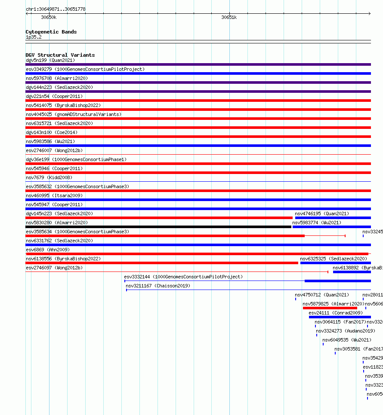Open esv3332144 (1000GenomesConsortiumPilotProject) variant
Image resolution: width=383 pixels, height=415 pixels.
(183, 276)
